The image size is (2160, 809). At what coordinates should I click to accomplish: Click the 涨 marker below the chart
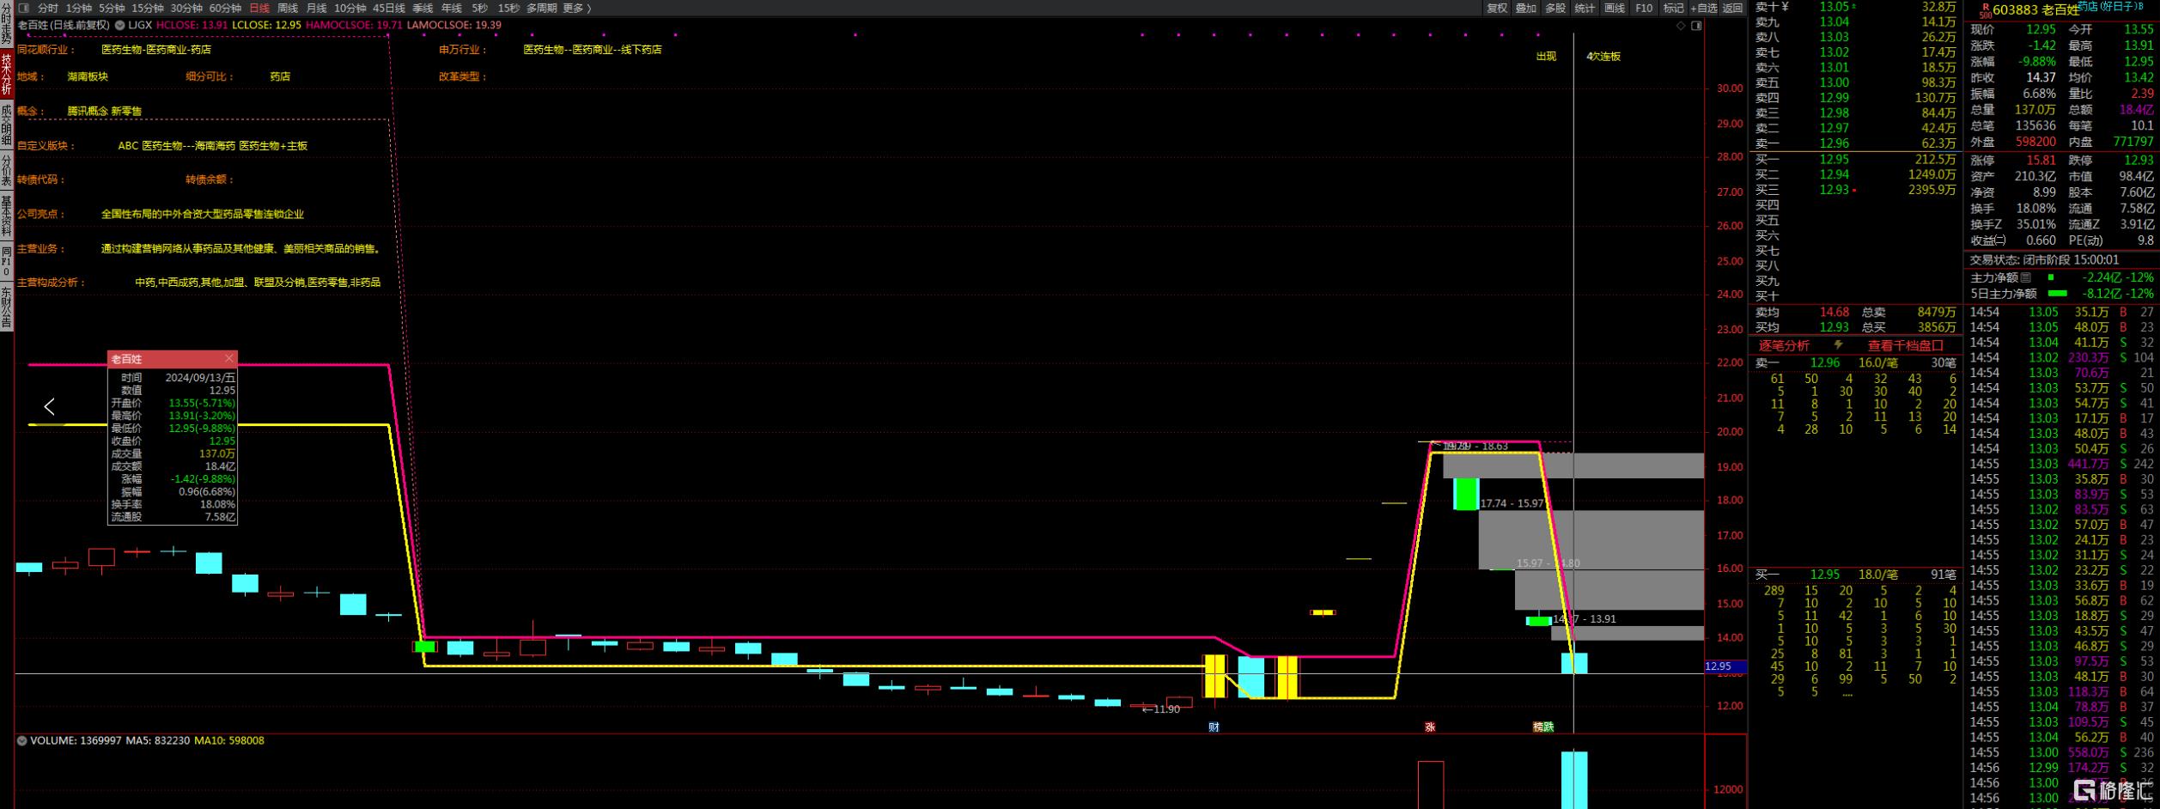(1430, 727)
